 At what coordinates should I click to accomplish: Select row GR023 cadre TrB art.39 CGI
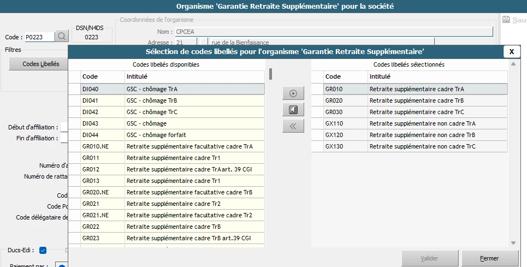[x=173, y=238]
